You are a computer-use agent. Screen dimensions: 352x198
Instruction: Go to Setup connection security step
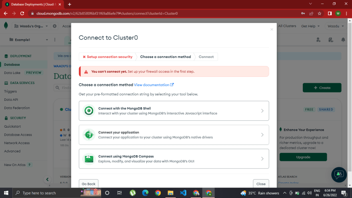tap(108, 57)
